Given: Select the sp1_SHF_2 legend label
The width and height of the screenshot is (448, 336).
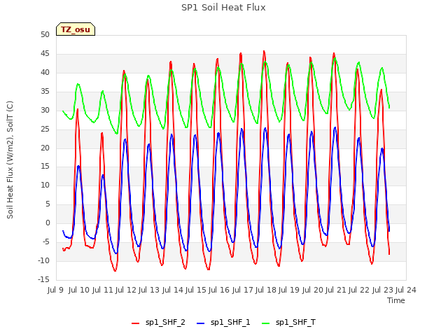Looking at the screenshot, I should pos(165,322).
